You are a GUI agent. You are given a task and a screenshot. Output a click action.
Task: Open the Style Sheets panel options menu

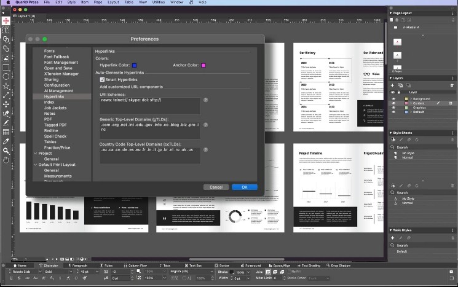(452, 133)
